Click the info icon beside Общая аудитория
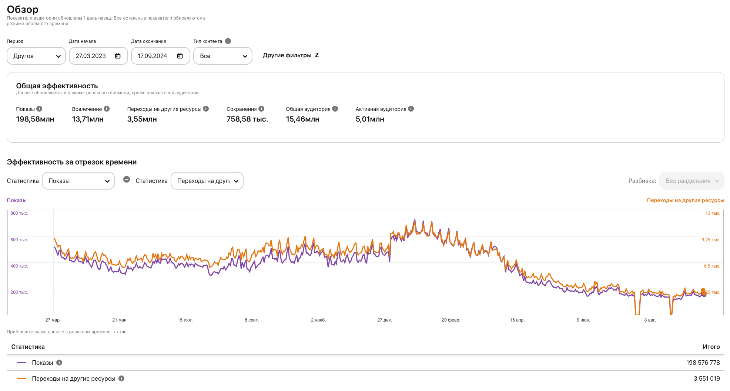 tap(335, 109)
